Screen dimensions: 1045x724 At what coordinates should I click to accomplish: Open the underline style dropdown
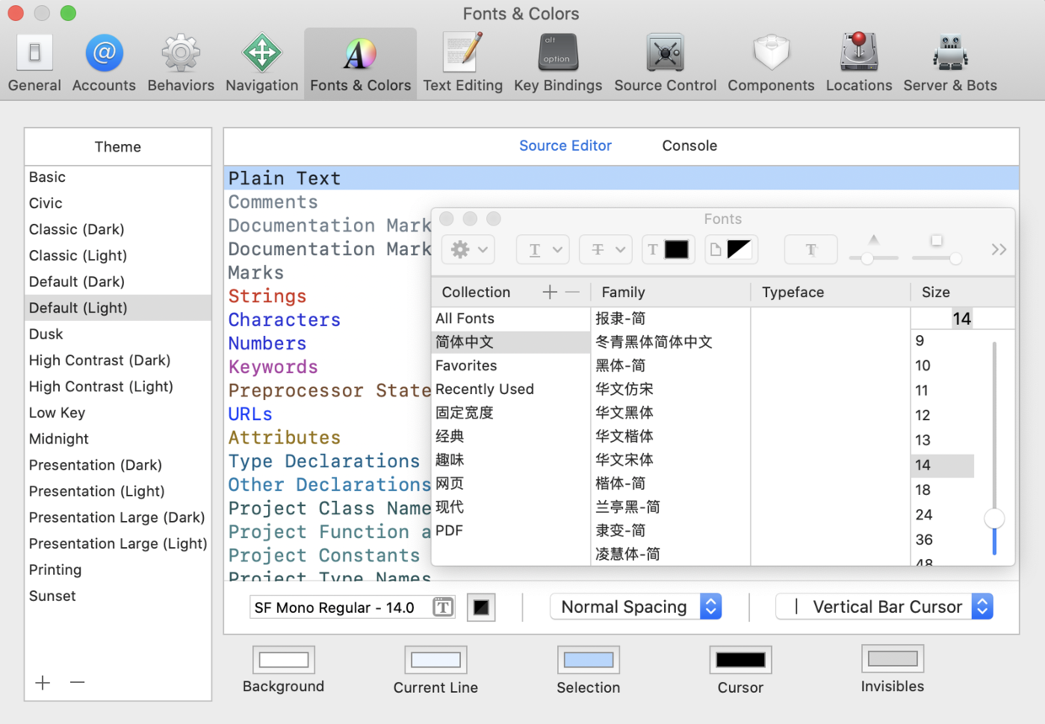tap(543, 249)
